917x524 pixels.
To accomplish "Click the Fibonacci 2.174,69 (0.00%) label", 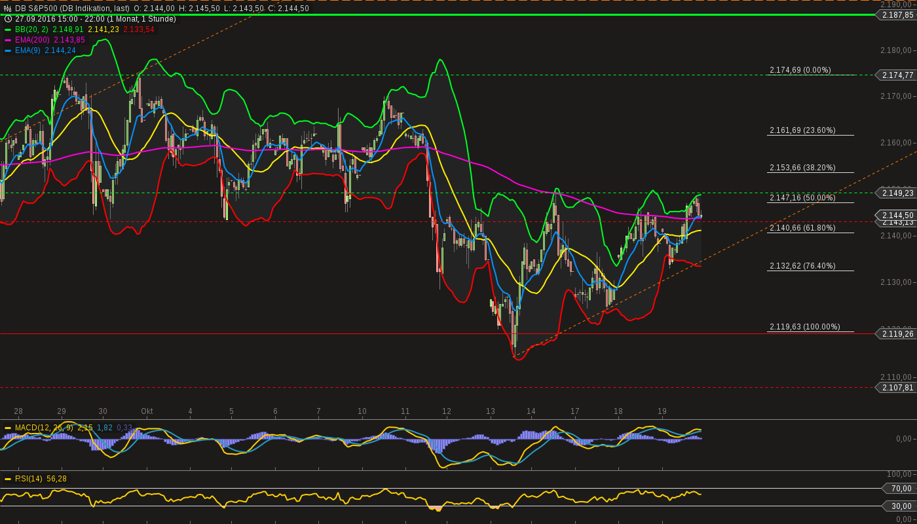I will [800, 70].
